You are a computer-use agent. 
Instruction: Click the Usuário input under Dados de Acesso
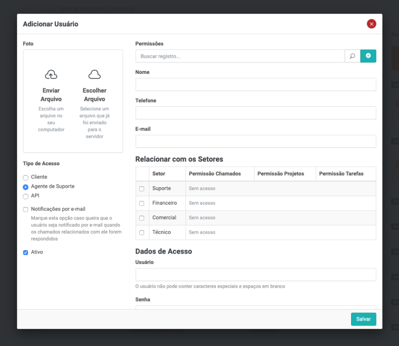255,275
